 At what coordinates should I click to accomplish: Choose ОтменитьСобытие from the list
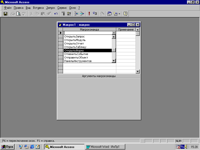(88, 54)
